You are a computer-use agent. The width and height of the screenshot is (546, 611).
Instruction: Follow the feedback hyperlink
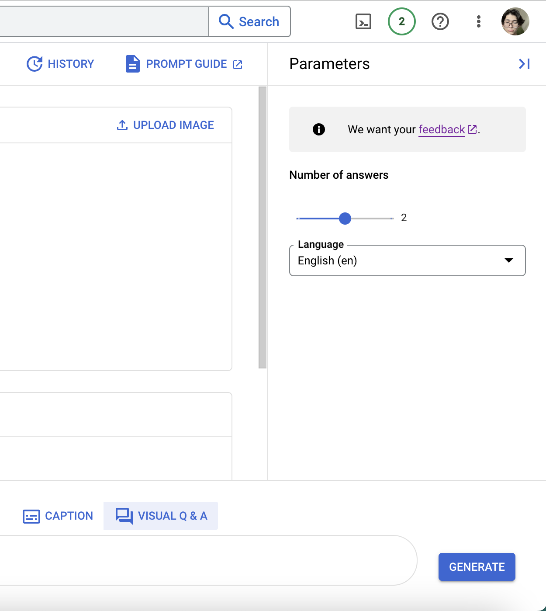(x=442, y=129)
